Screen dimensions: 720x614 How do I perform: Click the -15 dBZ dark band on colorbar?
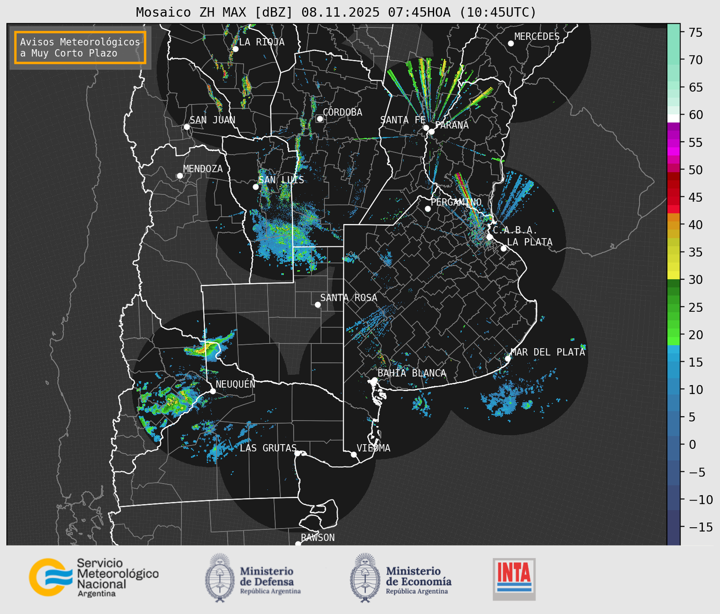point(673,527)
